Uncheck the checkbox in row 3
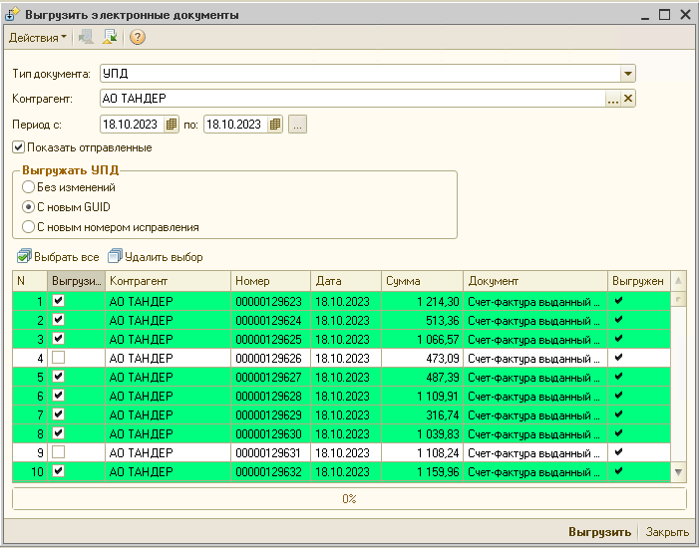 [59, 339]
